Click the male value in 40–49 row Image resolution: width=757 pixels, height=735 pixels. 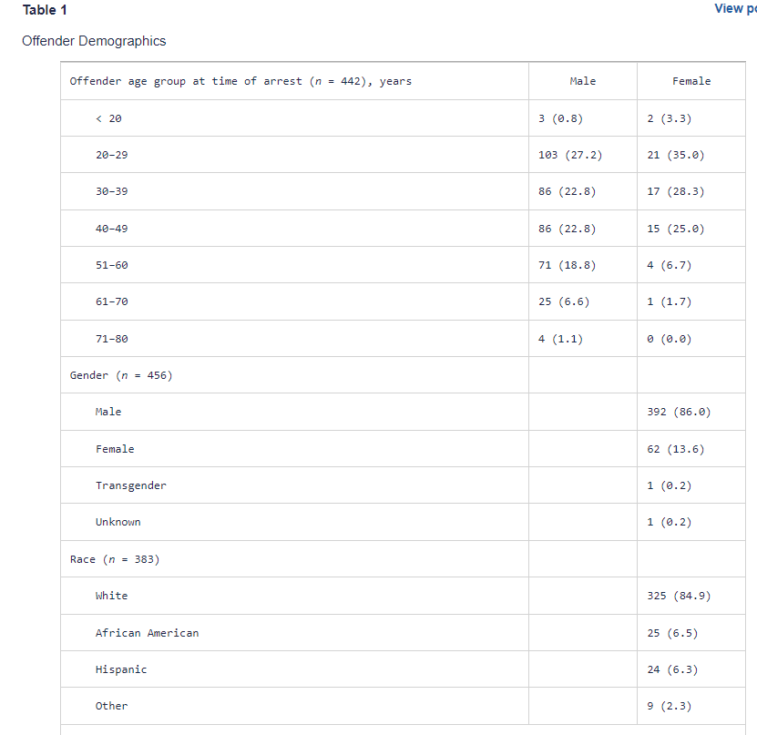(568, 229)
